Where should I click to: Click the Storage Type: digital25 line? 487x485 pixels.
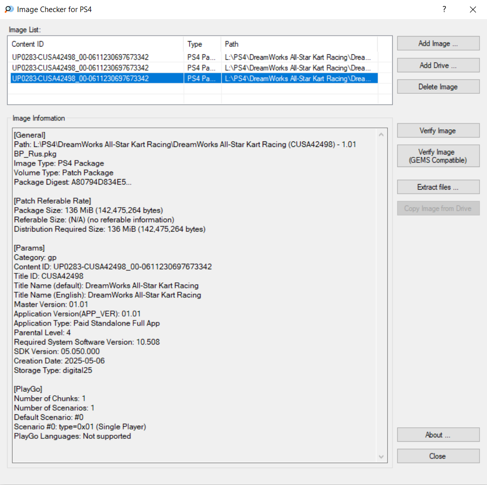53,370
